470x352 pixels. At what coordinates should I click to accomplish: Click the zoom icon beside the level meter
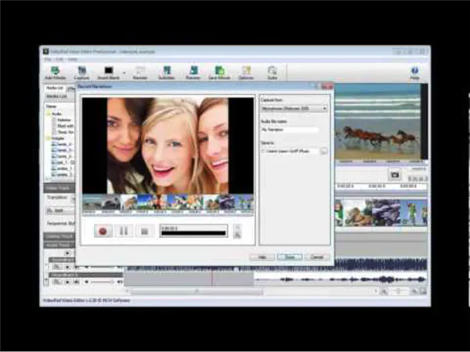[x=237, y=235]
